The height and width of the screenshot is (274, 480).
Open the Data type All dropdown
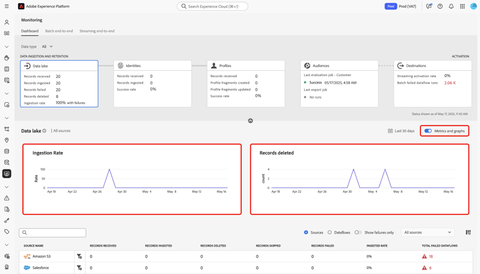[x=47, y=47]
